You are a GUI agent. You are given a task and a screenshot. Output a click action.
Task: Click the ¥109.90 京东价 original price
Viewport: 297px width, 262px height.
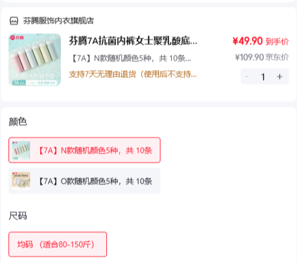click(262, 57)
